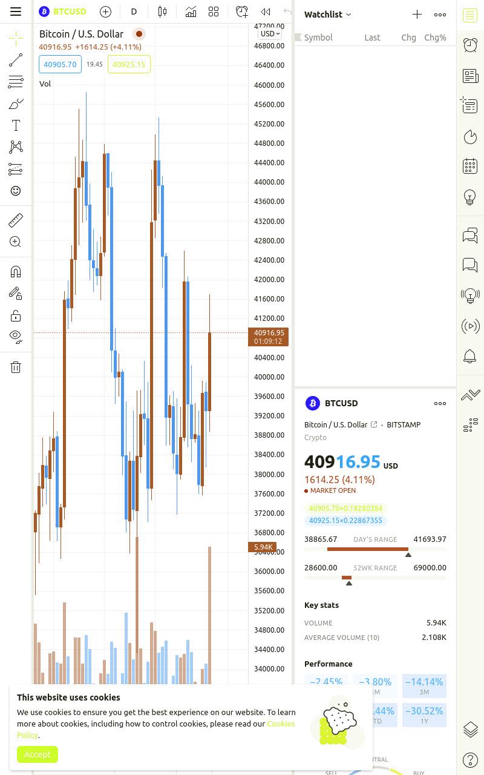Remove drawings with the trash icon

16,367
